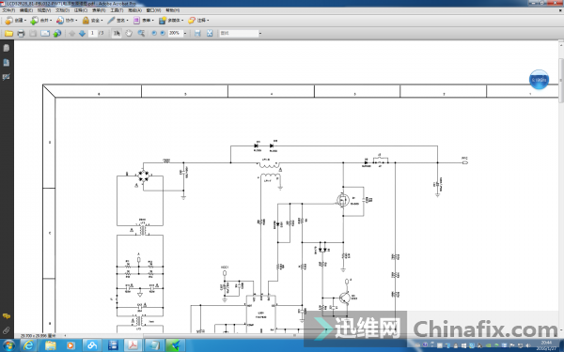Select the Hand pan tool
The image size is (564, 352).
click(129, 34)
